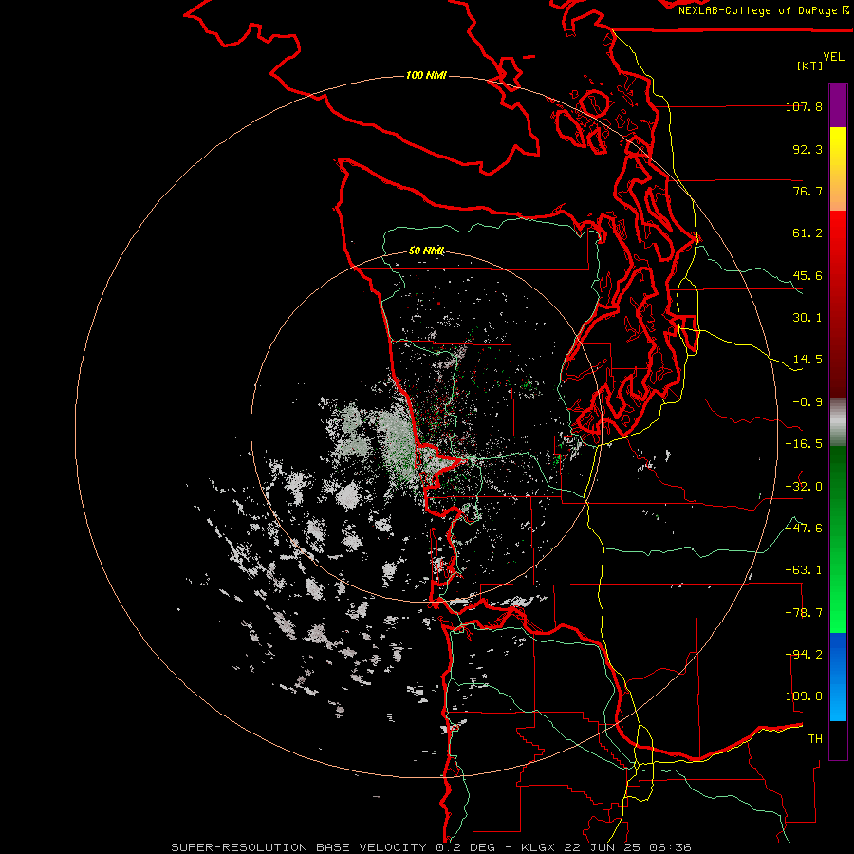Select the 61.2 scale value
The width and height of the screenshot is (854, 854).
808,233
